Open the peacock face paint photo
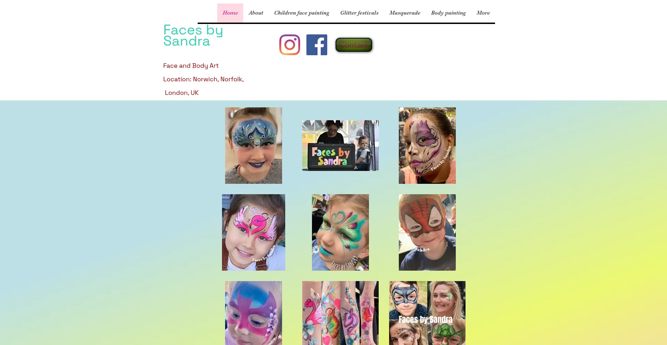This screenshot has height=345, width=667. 254,146
